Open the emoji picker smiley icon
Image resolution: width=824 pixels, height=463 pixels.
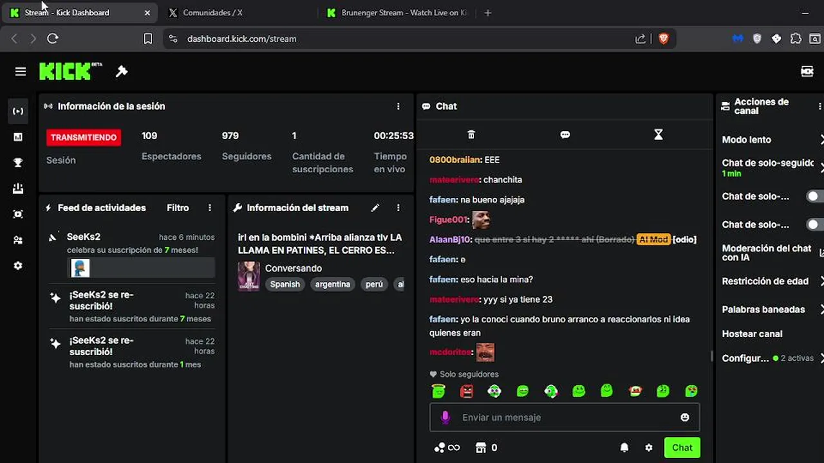[685, 417]
